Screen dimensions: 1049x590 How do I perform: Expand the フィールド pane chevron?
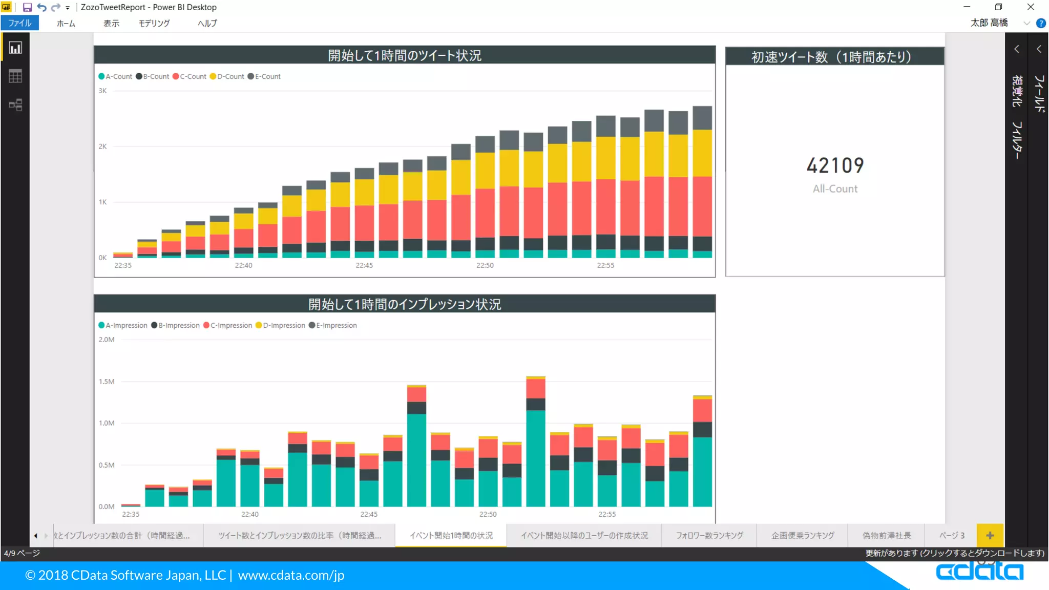[x=1039, y=49]
